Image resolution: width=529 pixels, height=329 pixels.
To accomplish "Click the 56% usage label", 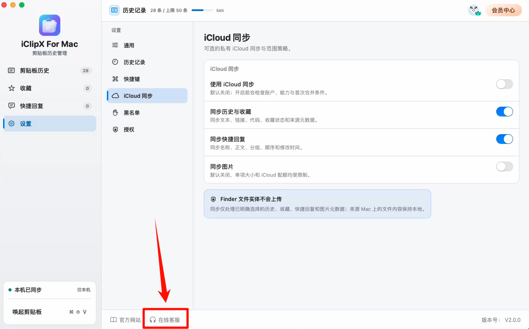I will pos(220,11).
